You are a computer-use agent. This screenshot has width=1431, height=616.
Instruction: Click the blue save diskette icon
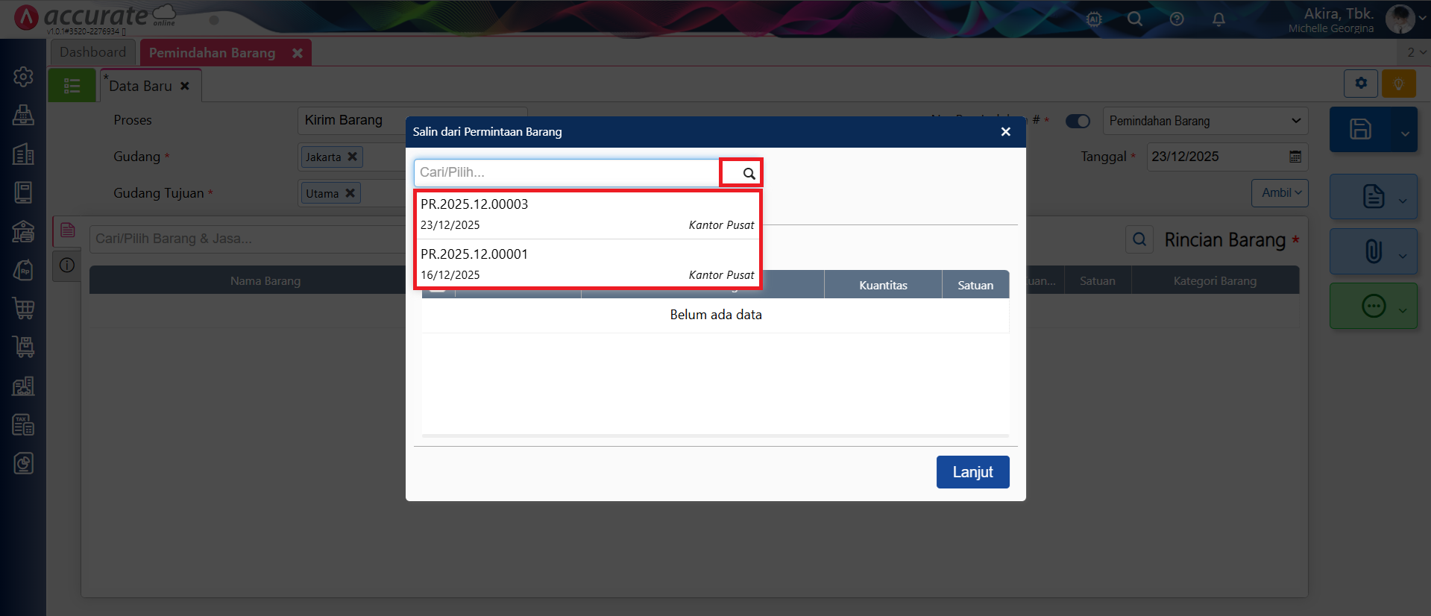click(x=1360, y=130)
